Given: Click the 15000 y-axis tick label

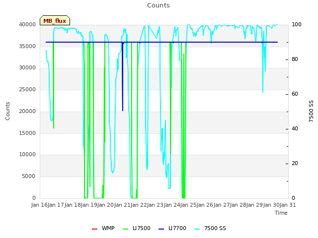Looking at the screenshot, I should pos(27,133).
